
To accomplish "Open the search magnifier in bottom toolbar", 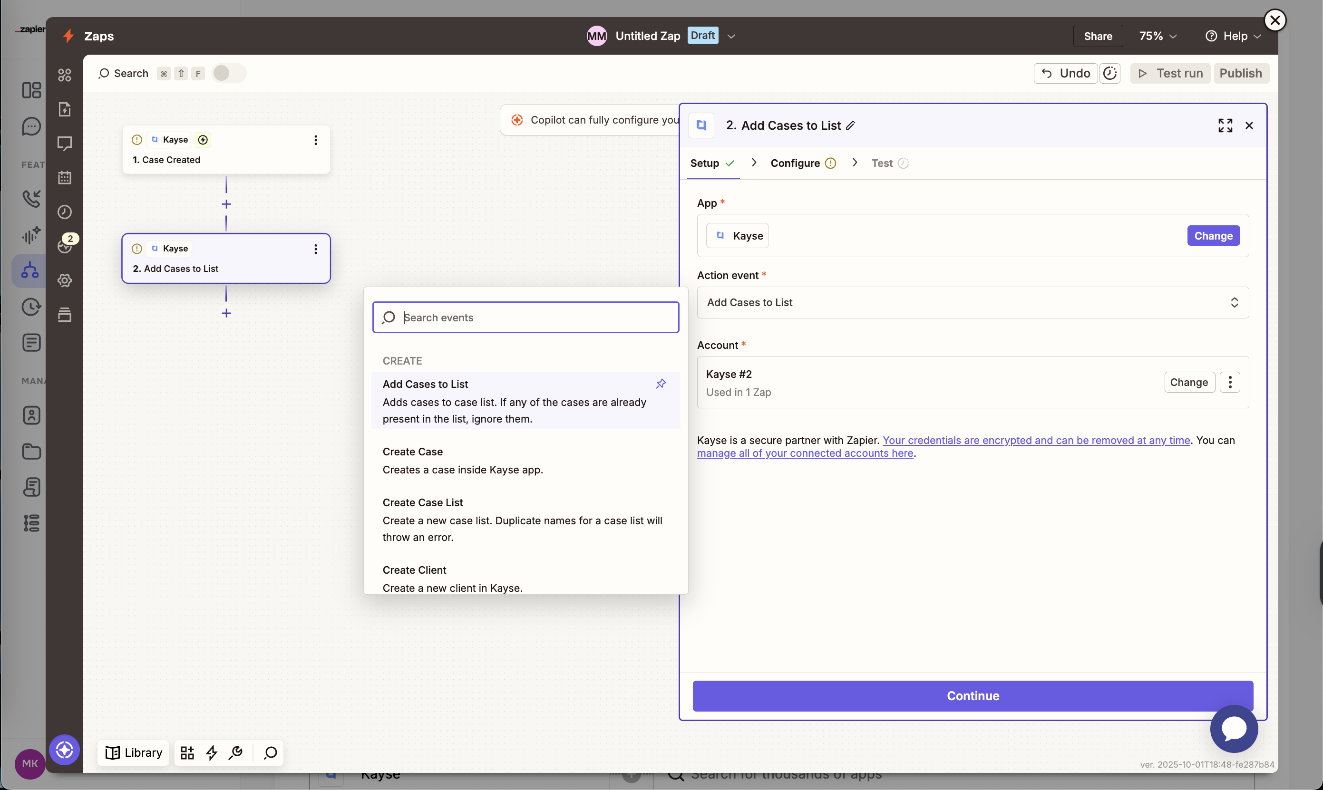I will point(270,753).
